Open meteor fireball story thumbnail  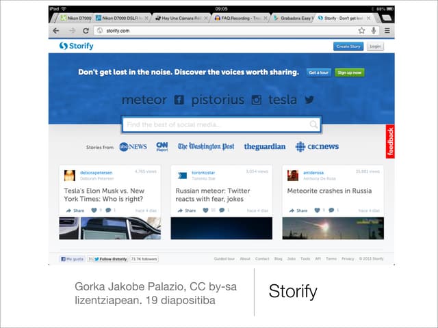[x=333, y=228]
